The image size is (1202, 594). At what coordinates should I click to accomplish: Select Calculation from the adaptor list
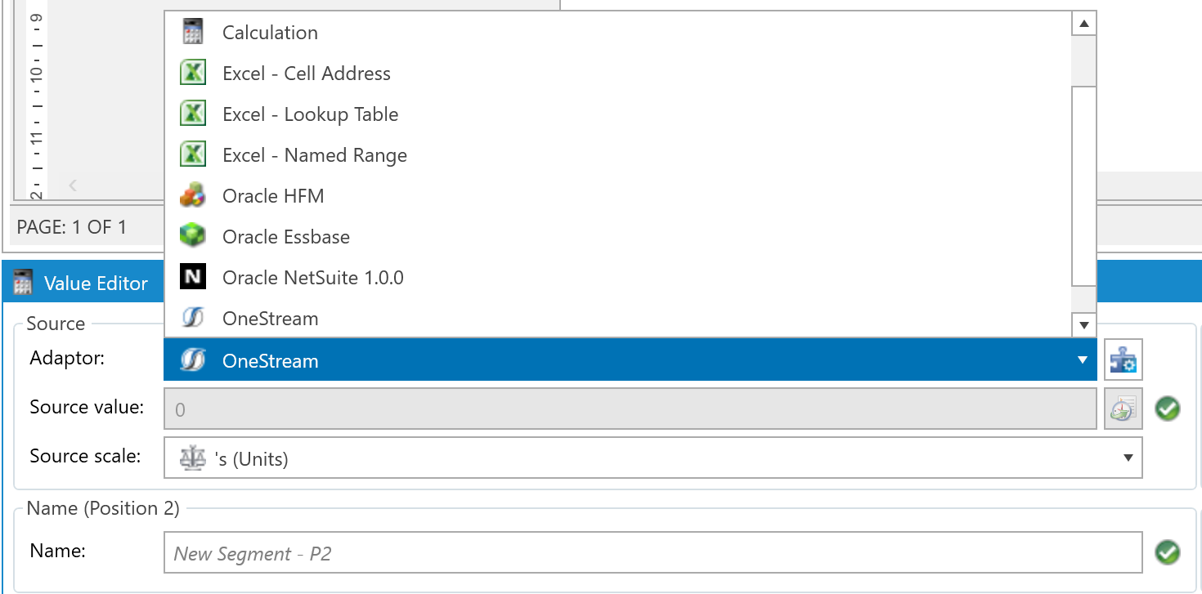pos(618,33)
